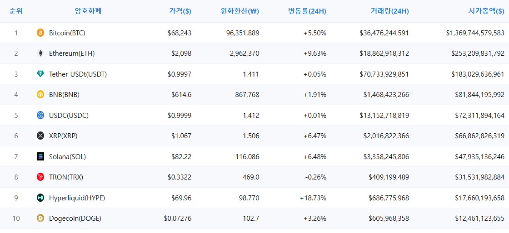Select TRON price $0.3322
This screenshot has width=509, height=233.
coord(180,177)
